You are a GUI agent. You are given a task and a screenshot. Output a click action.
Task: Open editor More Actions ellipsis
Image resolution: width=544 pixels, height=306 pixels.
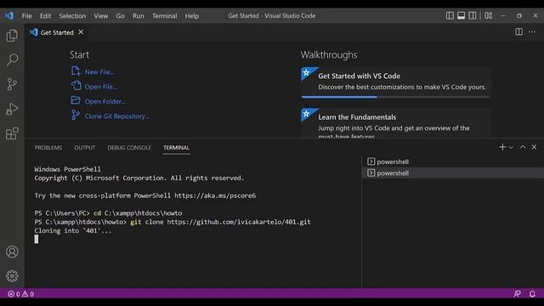pos(532,32)
